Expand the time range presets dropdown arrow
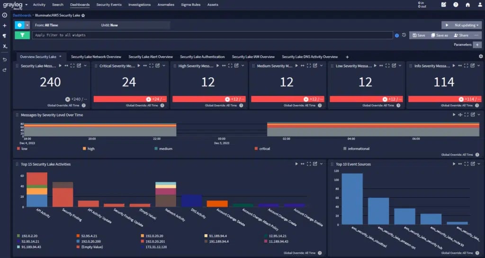Screen dimensions: 485x258 coord(27,25)
